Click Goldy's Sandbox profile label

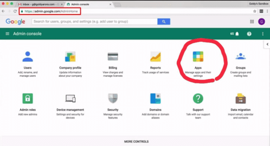click(259, 3)
